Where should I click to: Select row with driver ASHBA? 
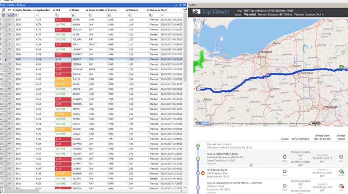tap(92, 25)
